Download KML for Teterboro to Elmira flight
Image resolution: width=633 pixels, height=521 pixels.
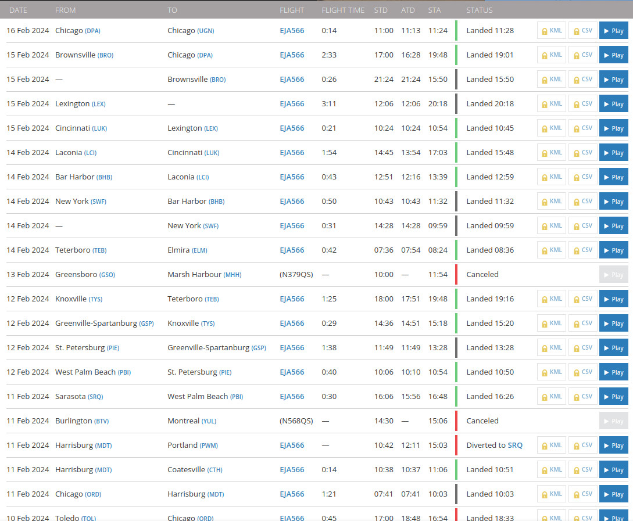click(x=551, y=250)
